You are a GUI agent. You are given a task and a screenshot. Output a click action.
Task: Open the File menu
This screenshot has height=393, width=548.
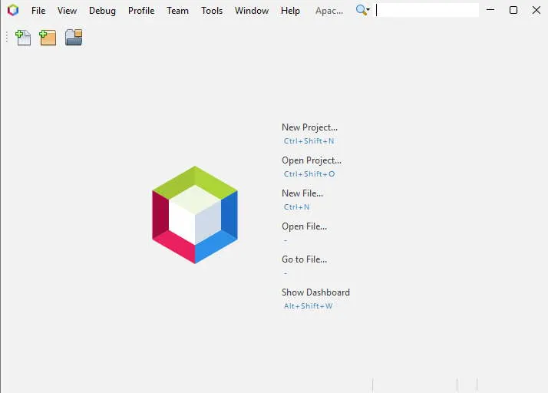click(x=38, y=11)
